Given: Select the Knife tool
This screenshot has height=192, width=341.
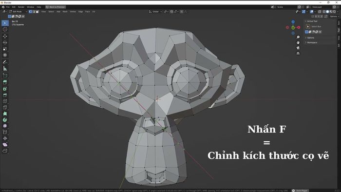Looking at the screenshot, I should coord(5,107).
